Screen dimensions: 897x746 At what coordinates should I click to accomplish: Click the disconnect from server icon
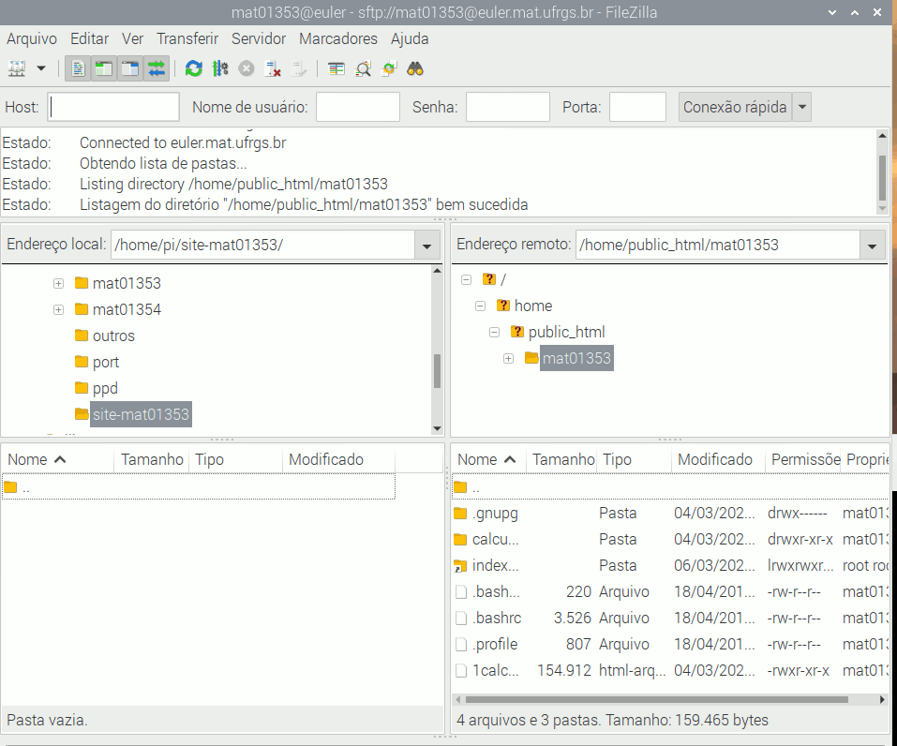pyautogui.click(x=273, y=68)
